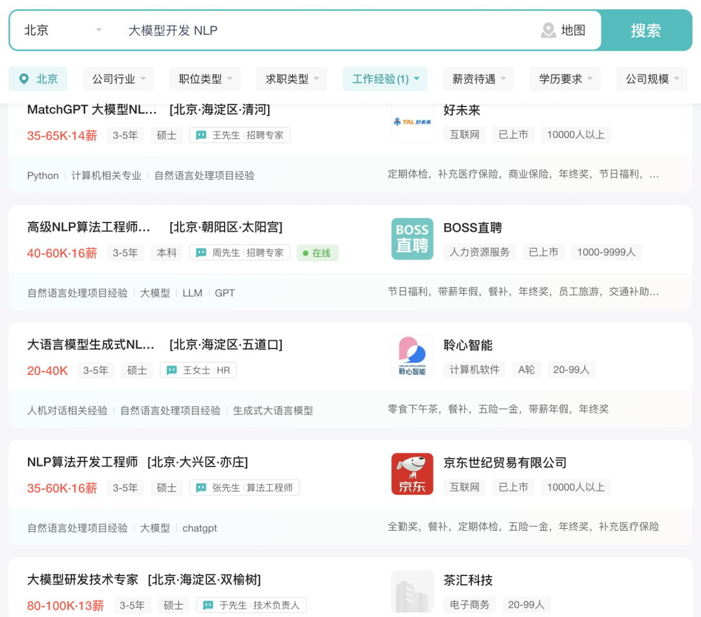The height and width of the screenshot is (617, 701).
Task: Select the 北京 location filter chip
Action: click(38, 79)
